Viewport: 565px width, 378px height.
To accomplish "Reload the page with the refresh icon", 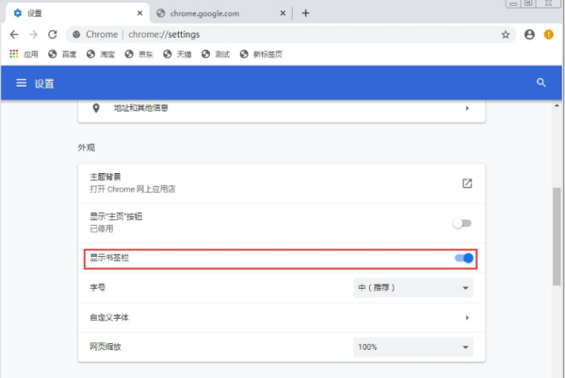I will coord(53,35).
